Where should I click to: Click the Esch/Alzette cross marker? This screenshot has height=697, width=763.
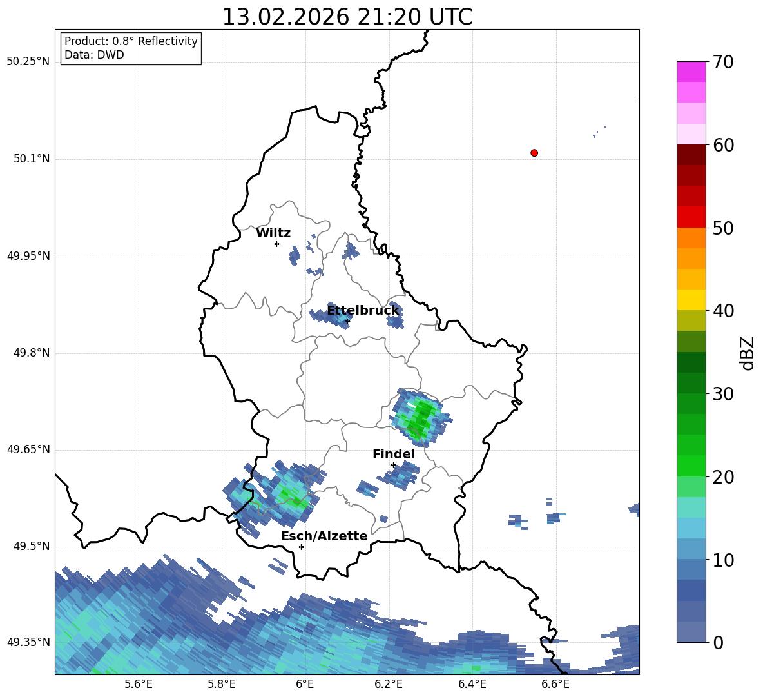(x=301, y=547)
